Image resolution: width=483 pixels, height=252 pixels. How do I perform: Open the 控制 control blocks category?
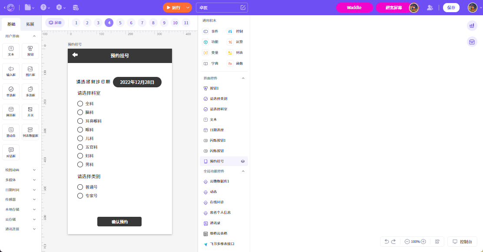235,31
